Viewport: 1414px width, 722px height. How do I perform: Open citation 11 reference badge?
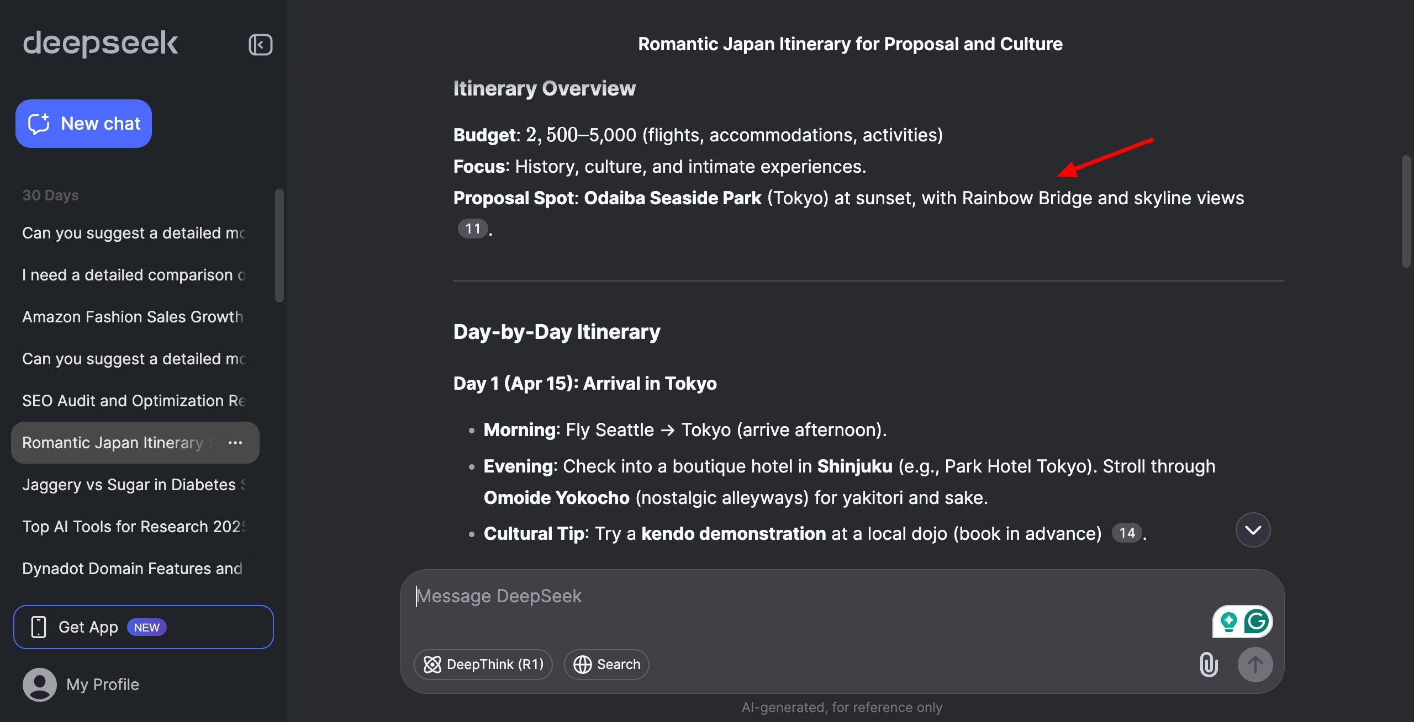473,229
